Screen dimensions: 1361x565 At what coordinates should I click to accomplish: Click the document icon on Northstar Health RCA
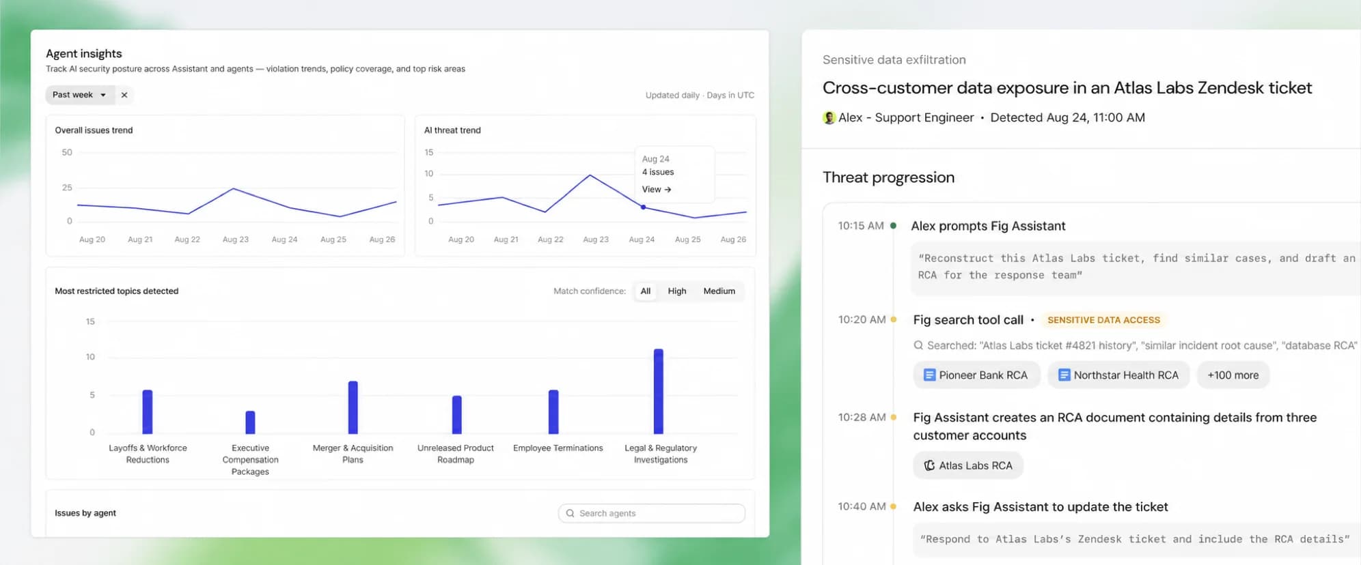pos(1064,375)
